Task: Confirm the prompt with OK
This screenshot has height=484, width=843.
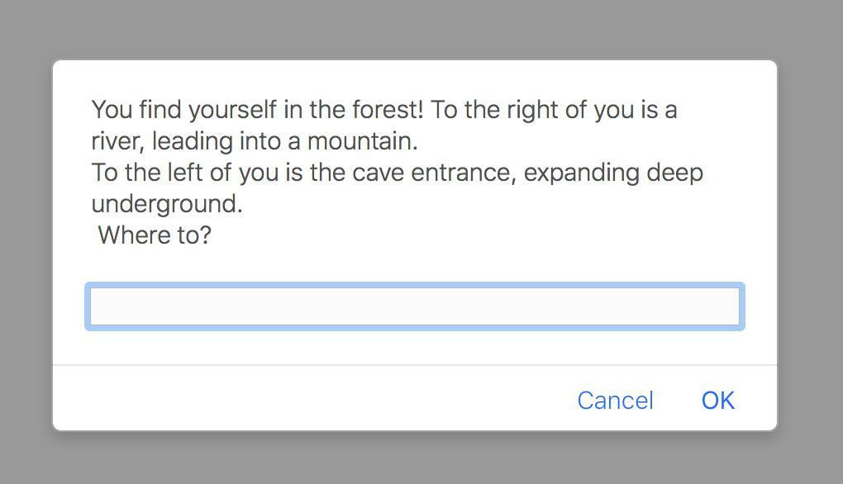Action: pos(717,401)
